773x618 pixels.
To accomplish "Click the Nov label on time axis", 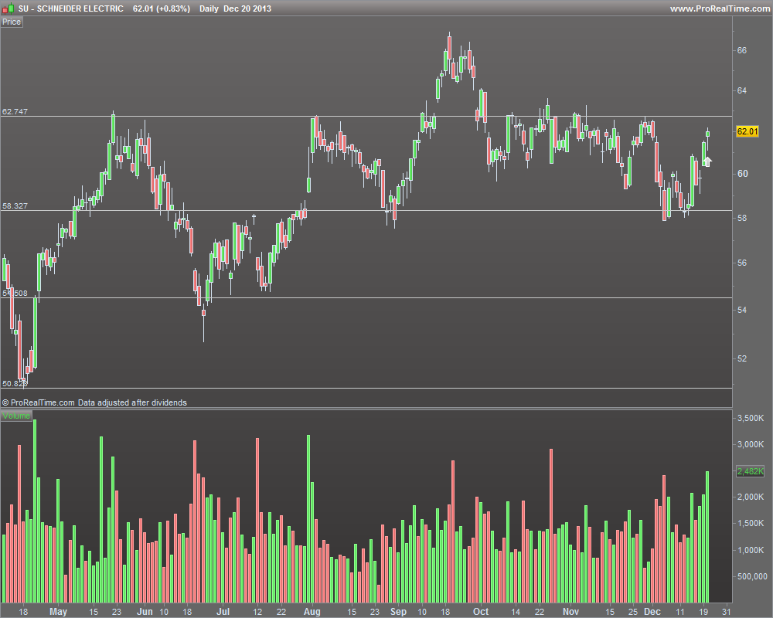I will pyautogui.click(x=570, y=611).
